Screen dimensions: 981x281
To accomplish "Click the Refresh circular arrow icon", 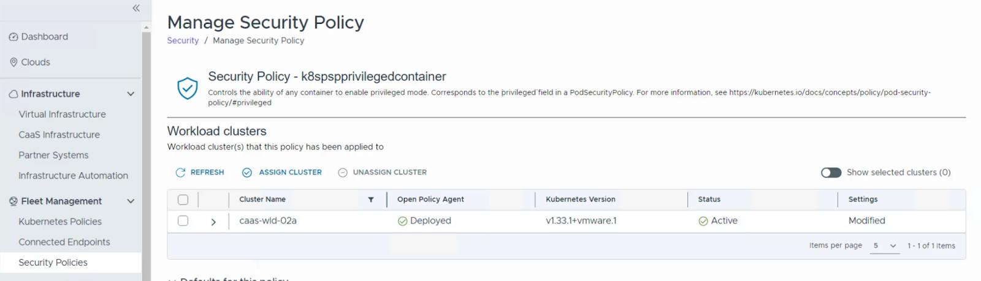I will tap(180, 173).
